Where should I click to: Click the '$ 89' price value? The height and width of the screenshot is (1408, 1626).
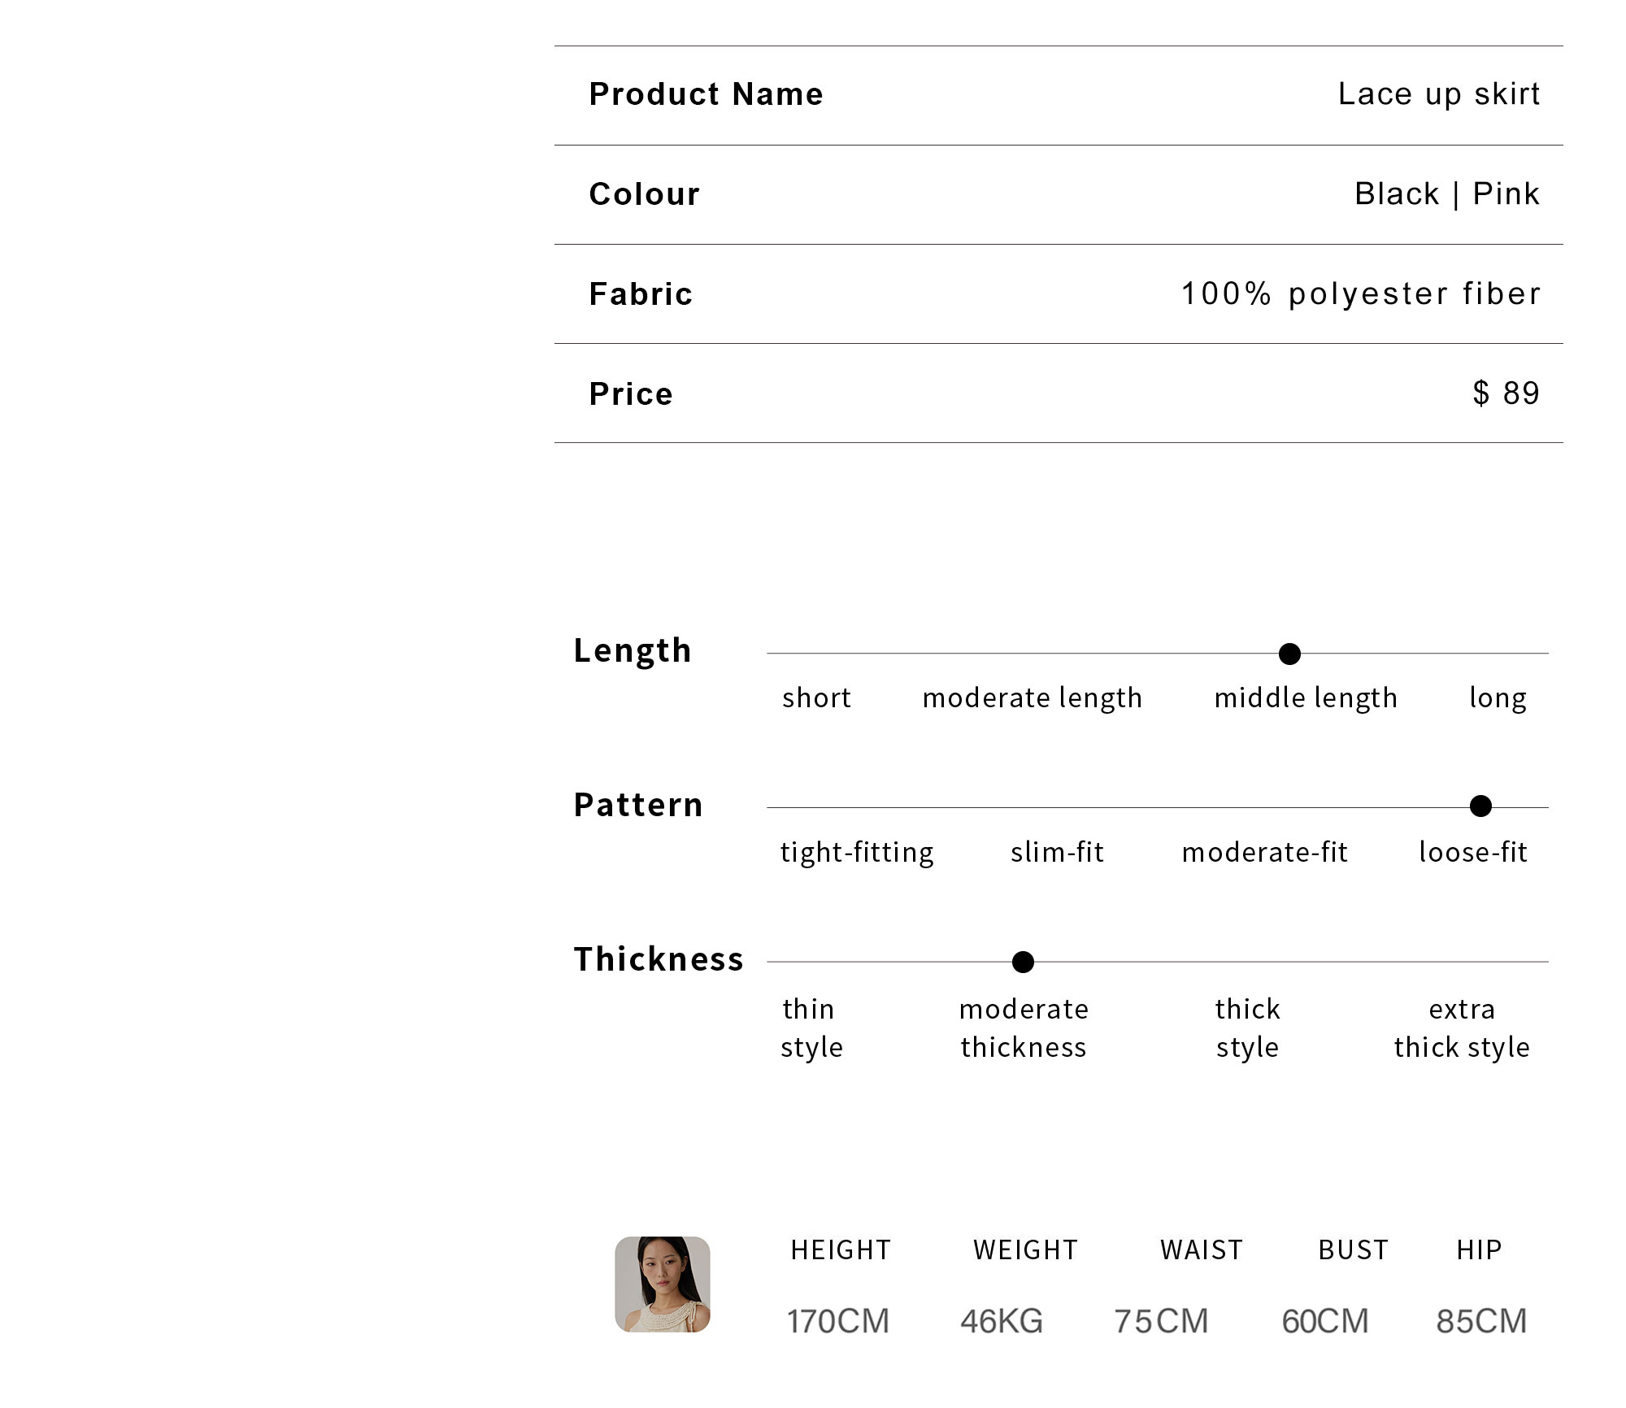click(1506, 393)
